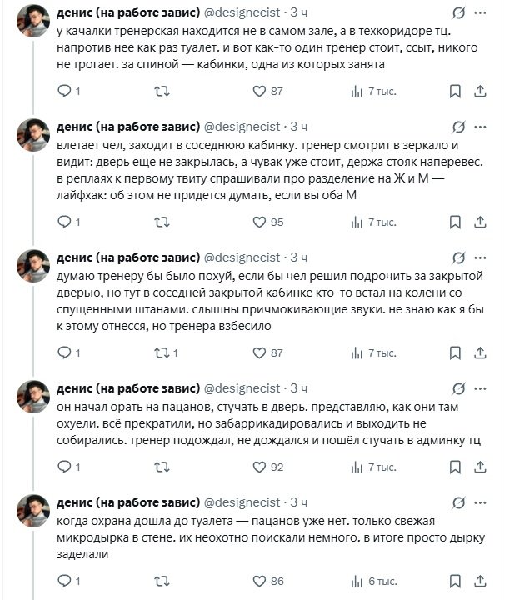Expand more options on the 92-likes tweet

coord(482,388)
